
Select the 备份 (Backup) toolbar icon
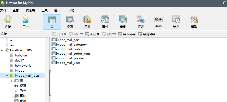click(x=158, y=22)
